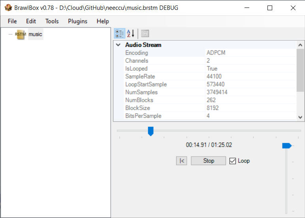Collapse the Audio Stream category

click(x=118, y=45)
